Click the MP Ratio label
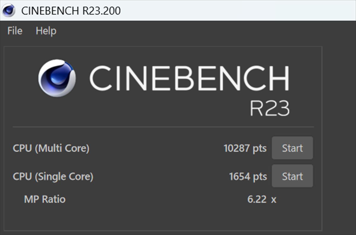Screen dimensions: 356x235 pos(44,199)
